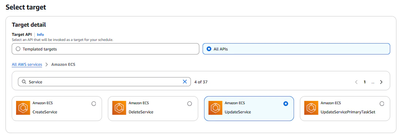The height and width of the screenshot is (136, 403).
Task: Choose the DeleteService radio button
Action: point(189,103)
